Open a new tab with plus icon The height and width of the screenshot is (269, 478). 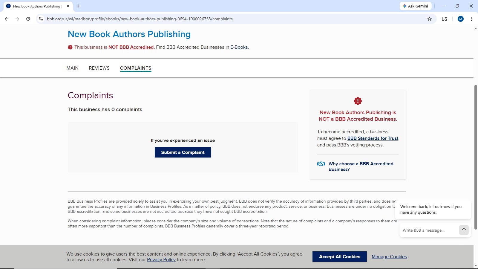coord(79,6)
